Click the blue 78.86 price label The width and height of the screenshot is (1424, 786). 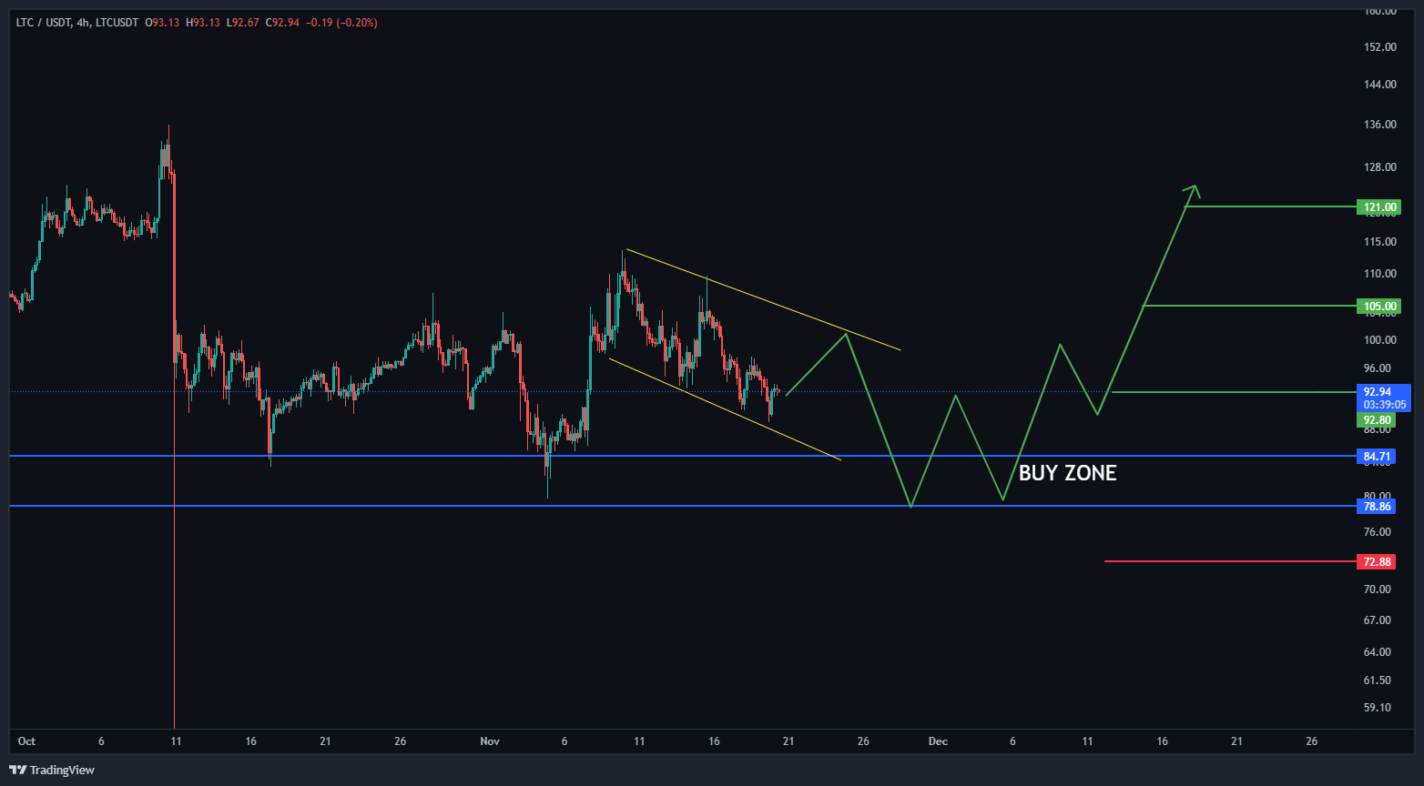(1377, 506)
